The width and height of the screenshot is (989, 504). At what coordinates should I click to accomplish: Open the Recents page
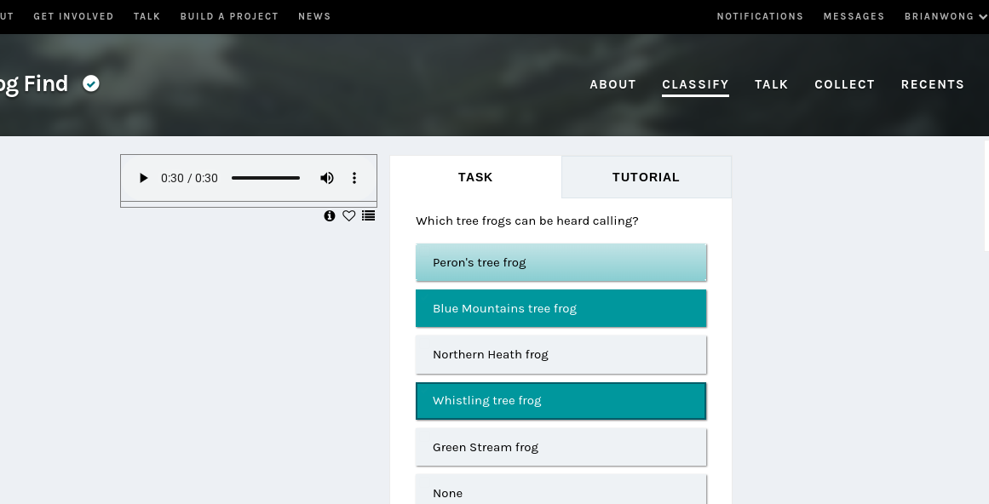pyautogui.click(x=932, y=84)
